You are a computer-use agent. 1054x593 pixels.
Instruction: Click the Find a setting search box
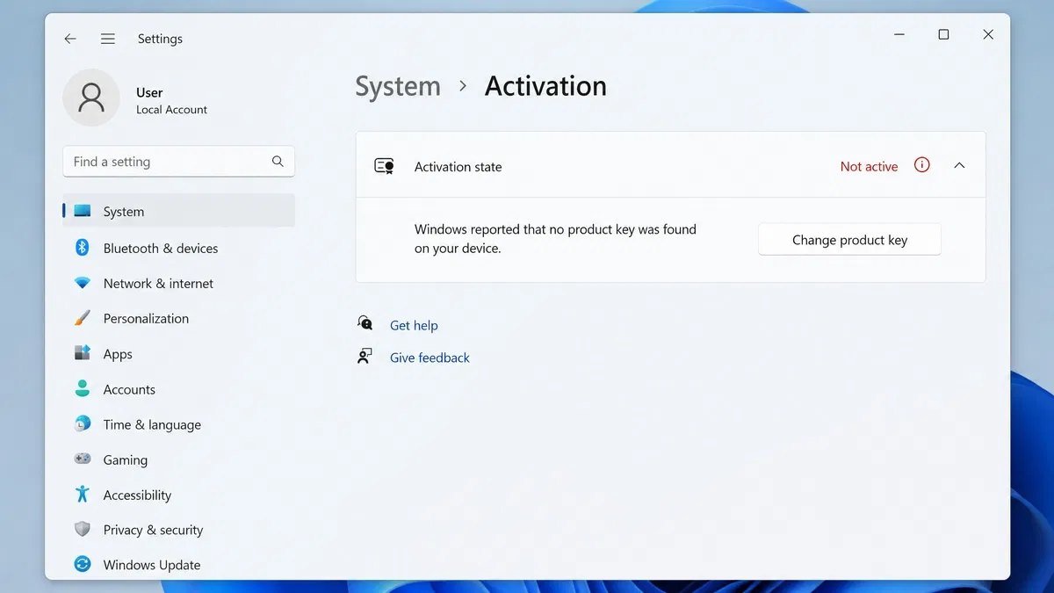pos(178,162)
